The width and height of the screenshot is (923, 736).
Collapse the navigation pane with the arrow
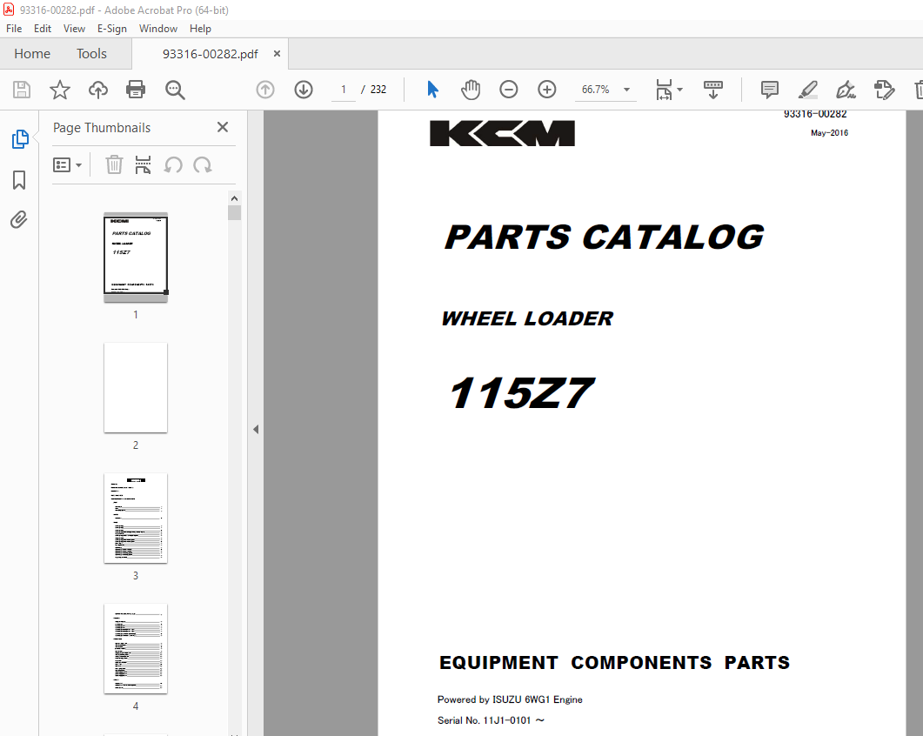coord(256,429)
